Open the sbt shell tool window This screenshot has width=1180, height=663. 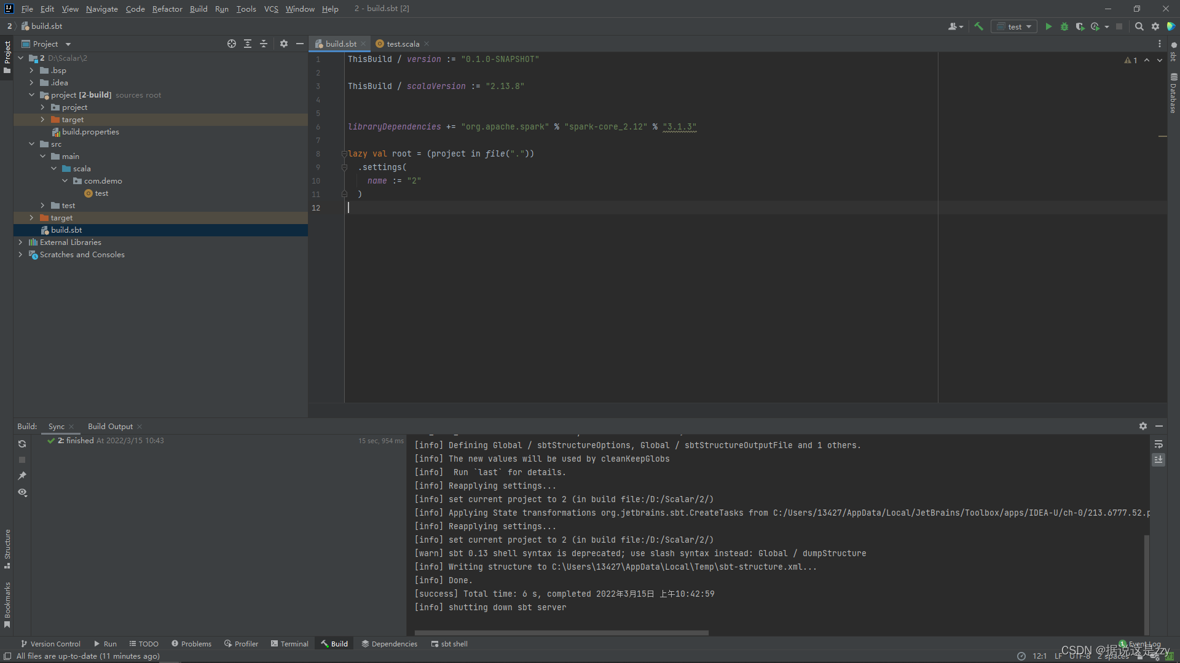pyautogui.click(x=449, y=644)
